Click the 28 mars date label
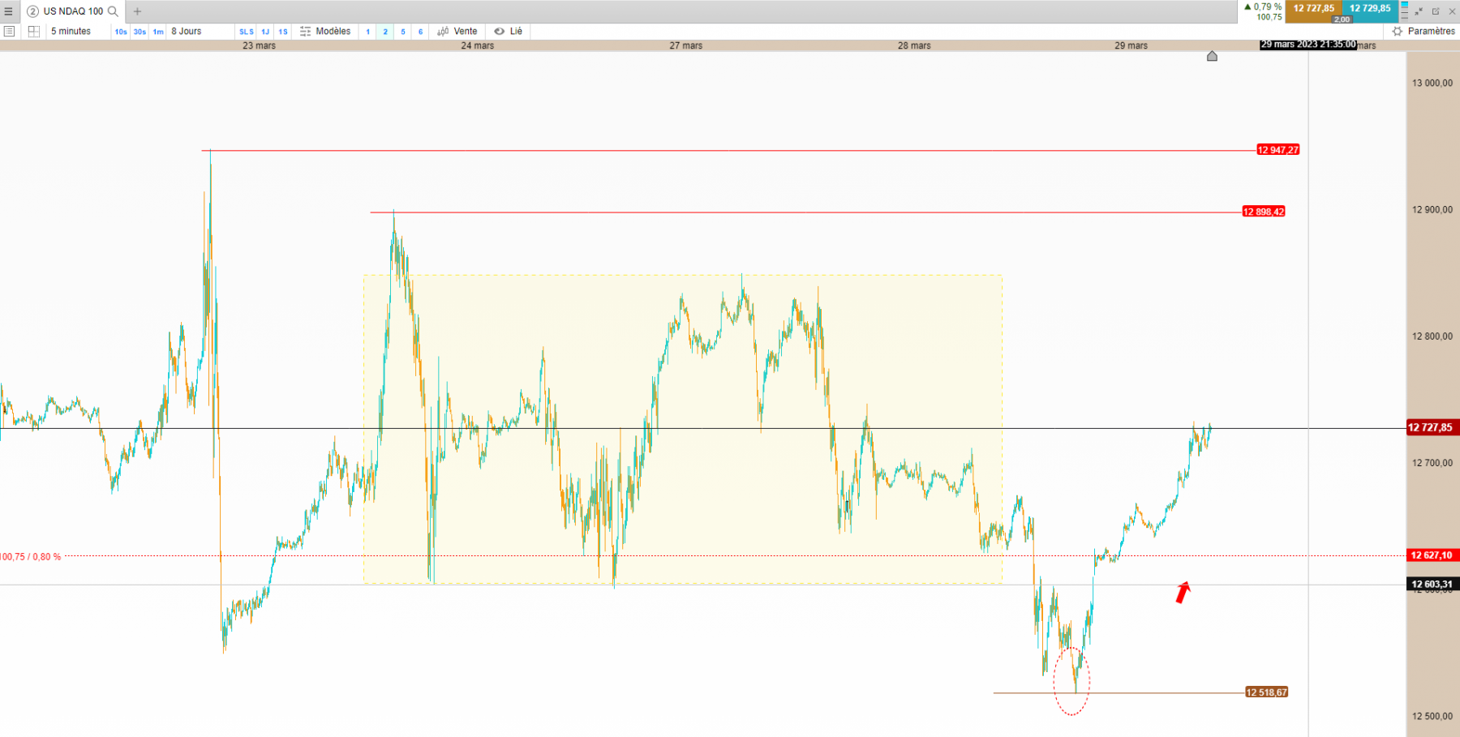 coord(914,45)
